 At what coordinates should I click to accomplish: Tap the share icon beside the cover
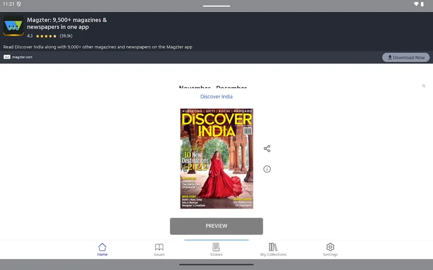(x=267, y=148)
